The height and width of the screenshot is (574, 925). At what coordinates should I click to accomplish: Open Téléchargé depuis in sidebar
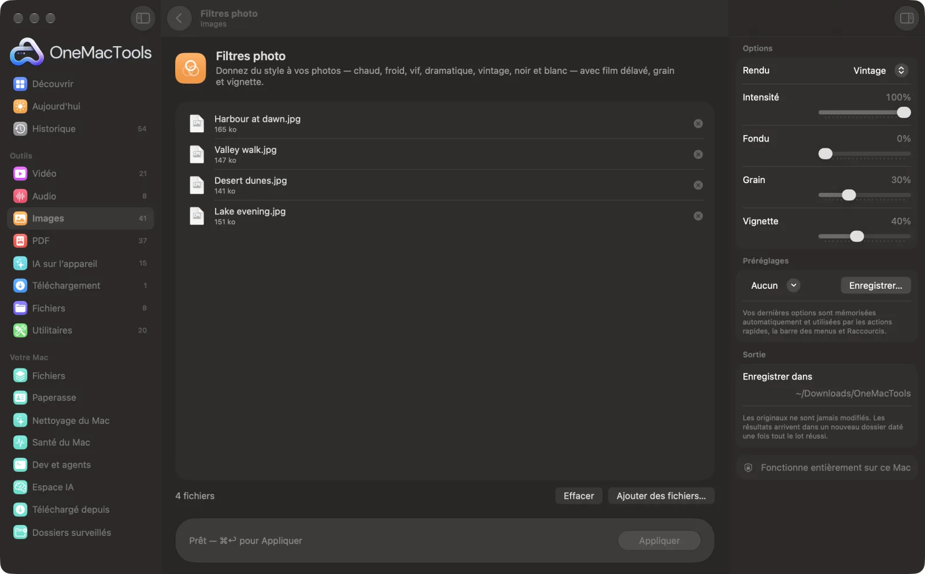point(80,510)
